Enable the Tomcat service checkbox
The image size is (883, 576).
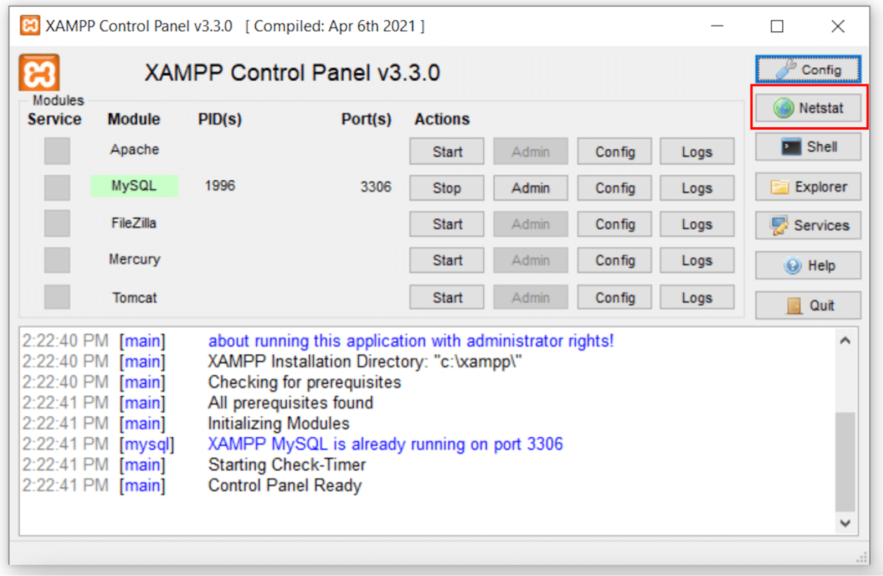click(57, 297)
